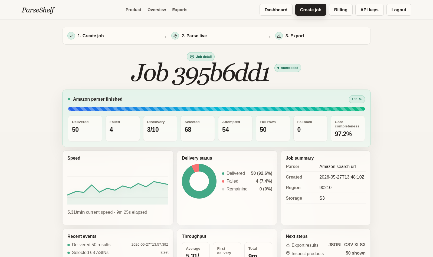Click the download icon for Export step
Viewport: 433px width, 257px height.
click(279, 36)
